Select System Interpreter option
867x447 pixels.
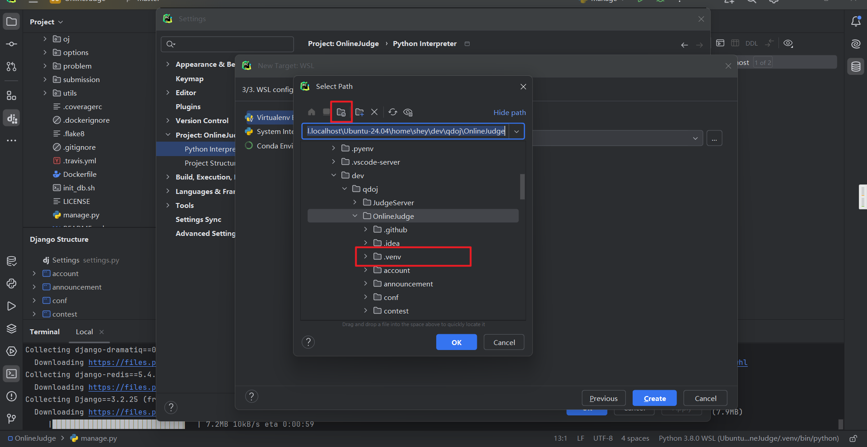269,131
